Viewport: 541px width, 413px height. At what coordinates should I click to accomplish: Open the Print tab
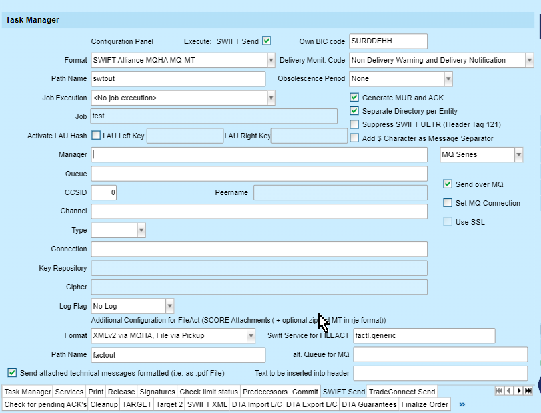(95, 392)
